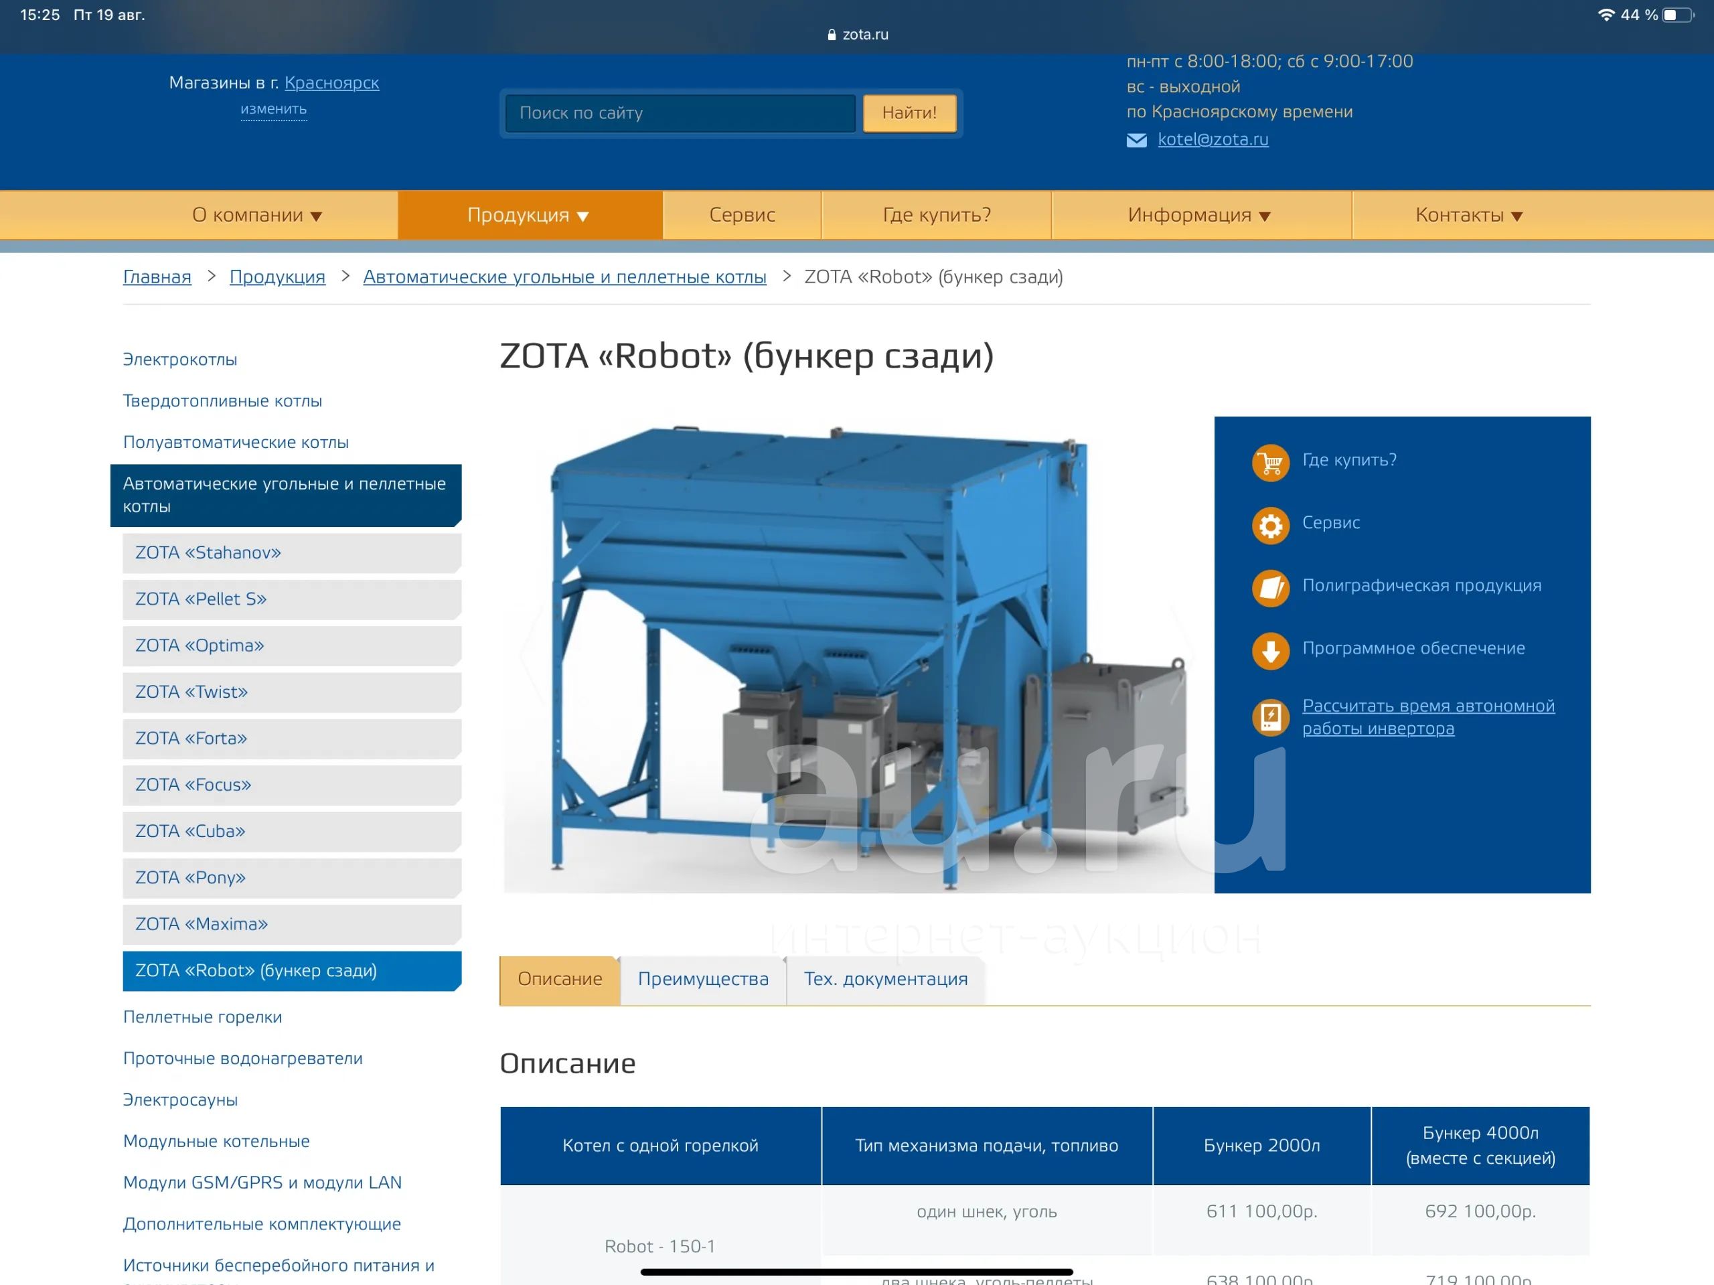Open Автоматические угольные и пеллетные котлы breadcrumb

[x=565, y=277]
